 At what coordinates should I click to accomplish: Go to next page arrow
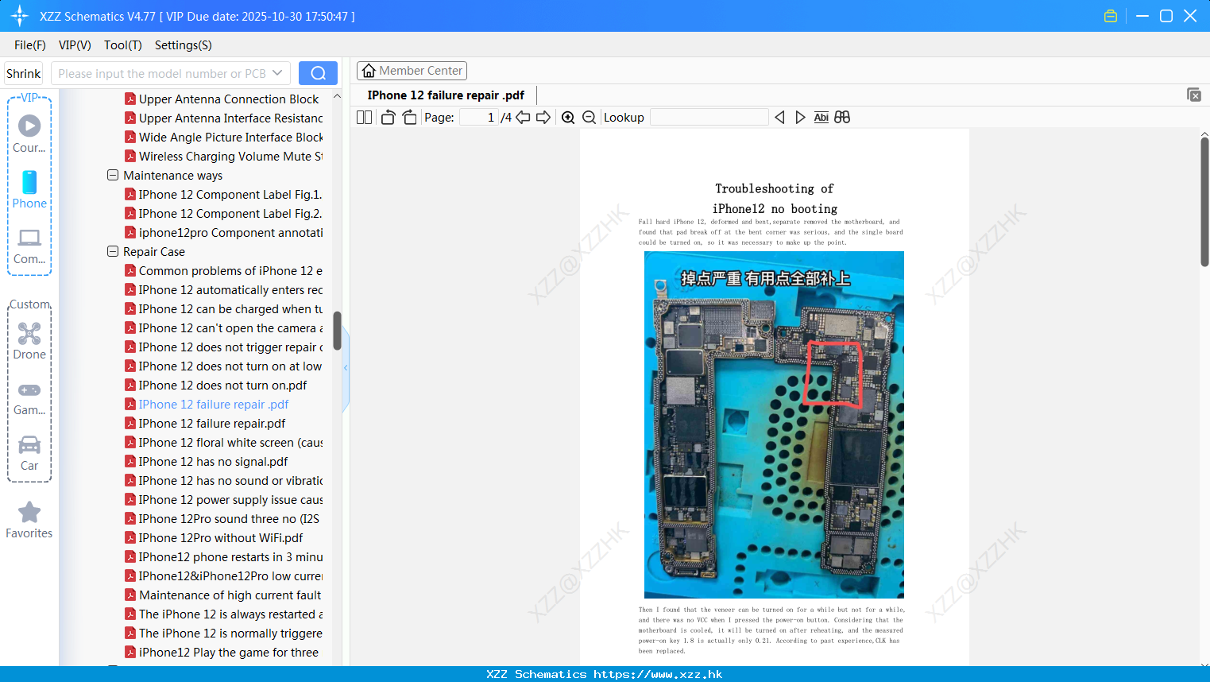tap(543, 117)
